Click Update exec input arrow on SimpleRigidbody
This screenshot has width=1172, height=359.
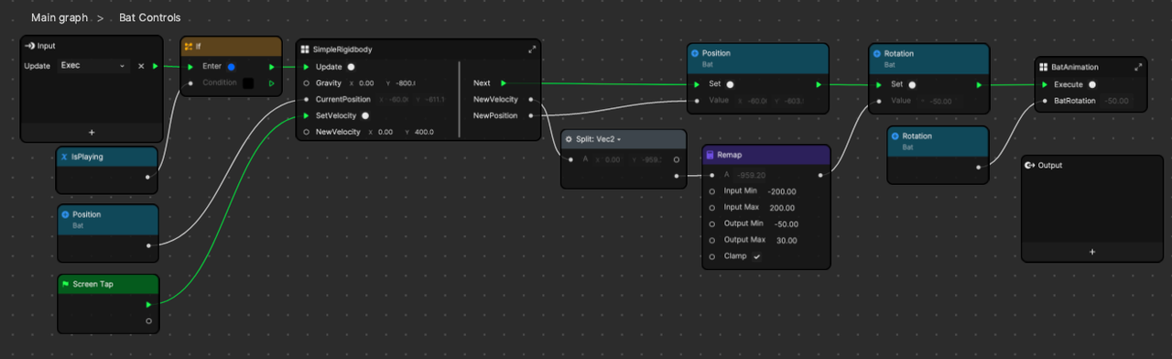pyautogui.click(x=307, y=67)
